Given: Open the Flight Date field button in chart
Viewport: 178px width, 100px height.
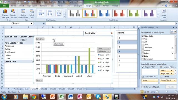Looking at the screenshot, I should point(104,51).
